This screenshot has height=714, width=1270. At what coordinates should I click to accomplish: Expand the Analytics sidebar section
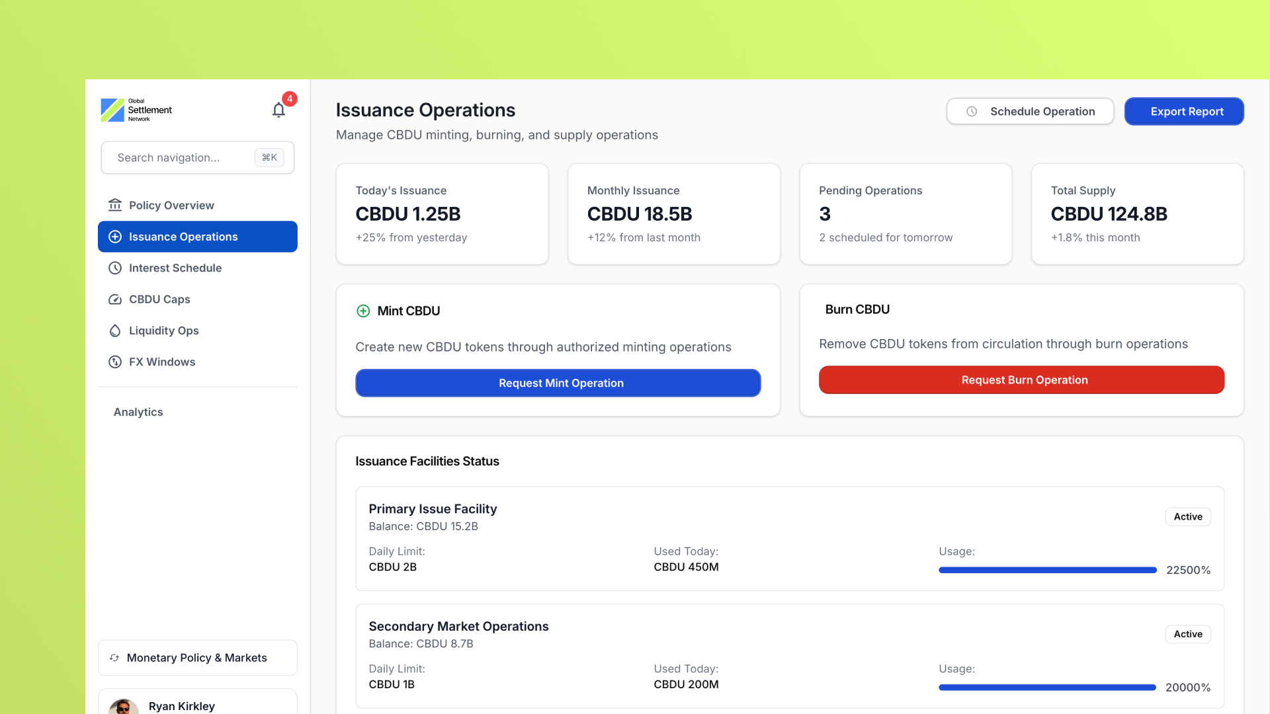(x=138, y=412)
